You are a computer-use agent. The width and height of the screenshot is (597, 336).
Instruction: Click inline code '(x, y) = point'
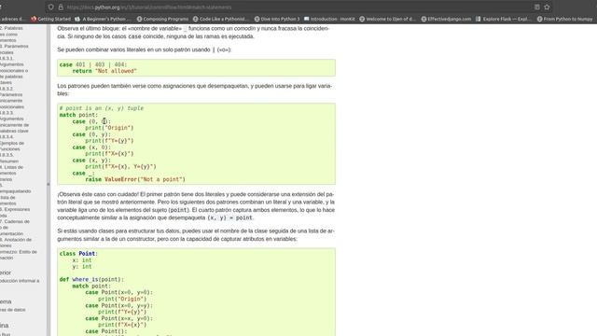[x=229, y=217]
